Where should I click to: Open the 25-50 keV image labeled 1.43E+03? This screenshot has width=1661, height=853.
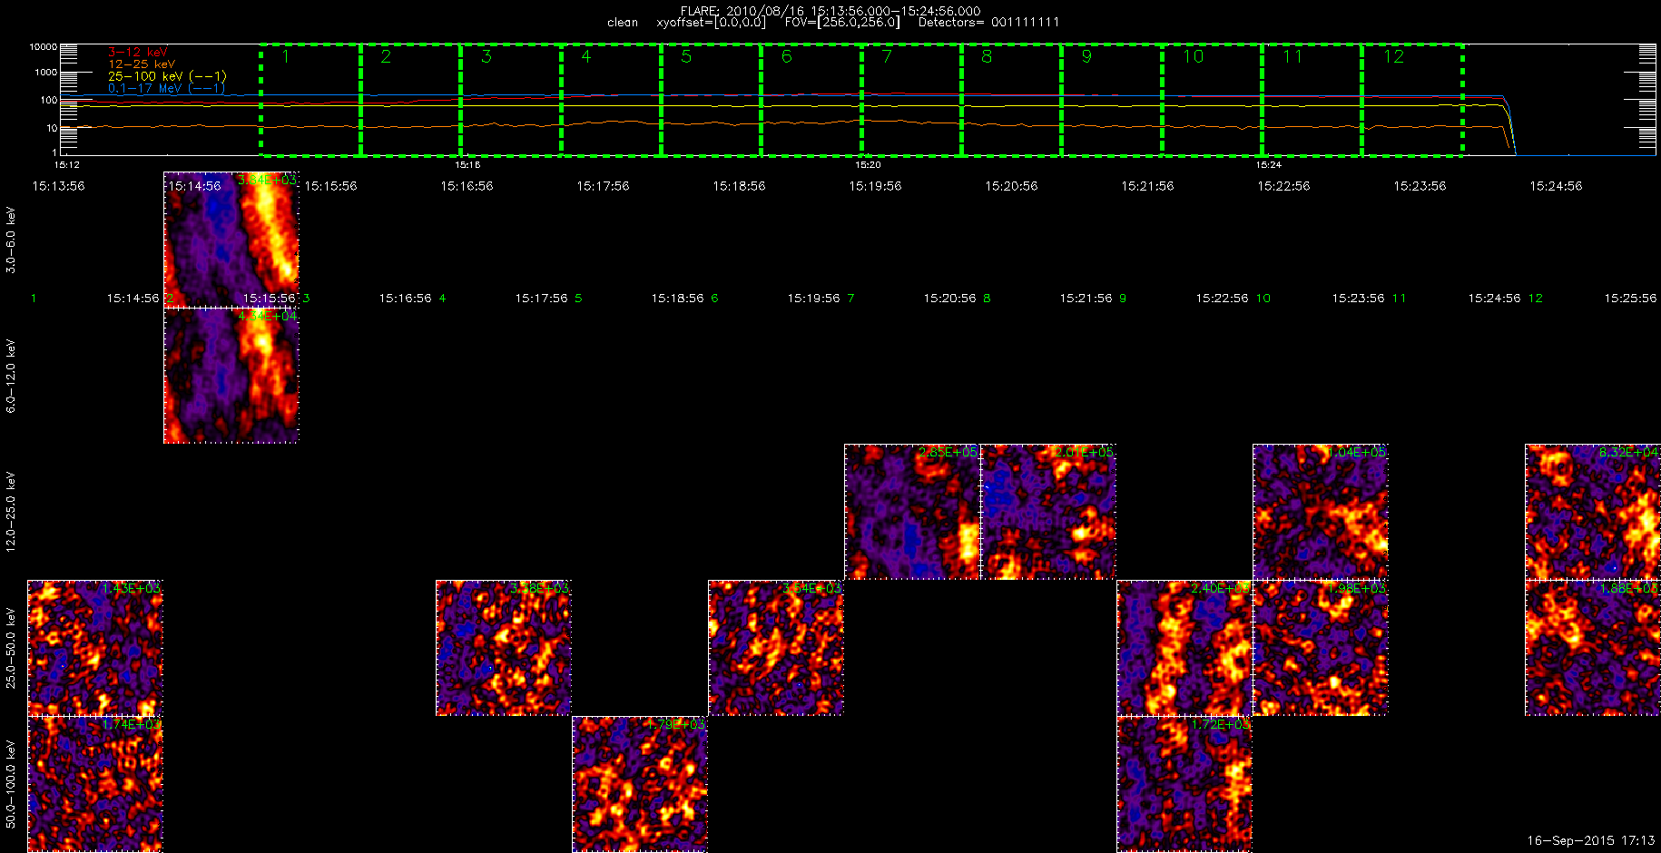(95, 648)
